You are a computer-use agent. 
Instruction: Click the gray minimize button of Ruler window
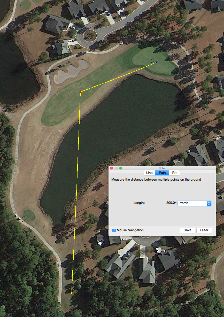click(x=116, y=168)
